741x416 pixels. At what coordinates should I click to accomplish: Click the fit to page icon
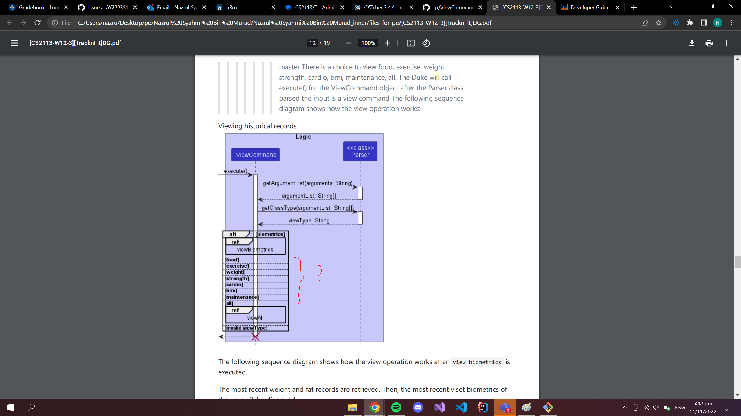(x=410, y=43)
